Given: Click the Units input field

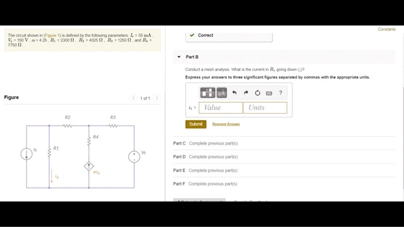Looking at the screenshot, I should coord(265,108).
